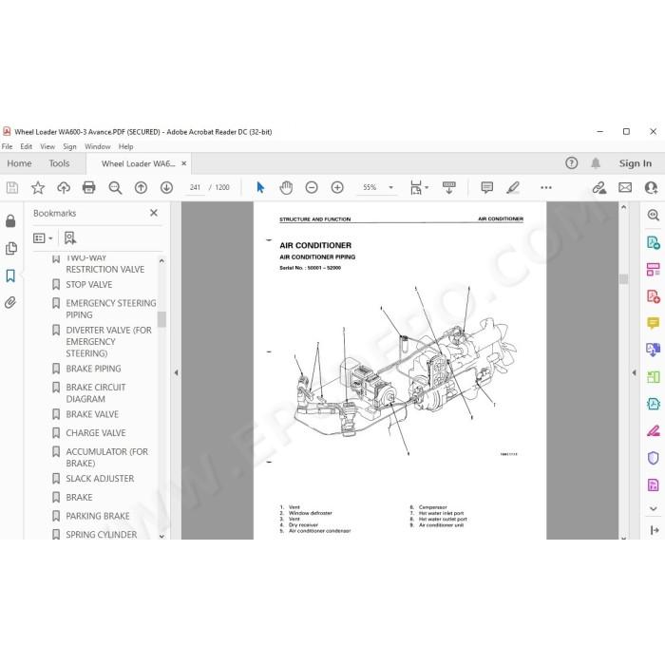Print the document with printer icon
The height and width of the screenshot is (665, 665).
[88, 187]
